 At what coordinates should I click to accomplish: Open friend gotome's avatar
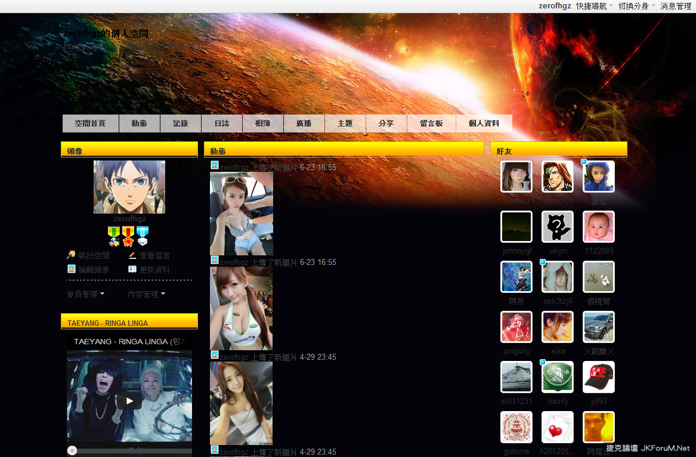click(x=516, y=427)
